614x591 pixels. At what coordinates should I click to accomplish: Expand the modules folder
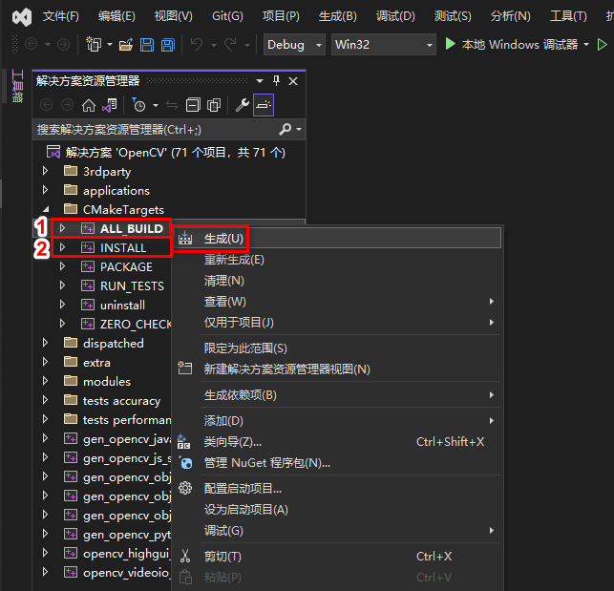click(46, 381)
